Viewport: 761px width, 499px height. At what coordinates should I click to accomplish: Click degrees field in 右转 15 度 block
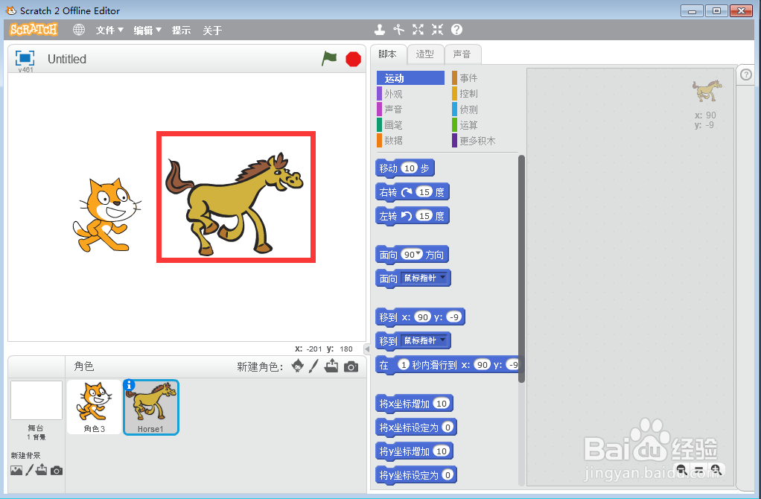click(x=424, y=191)
